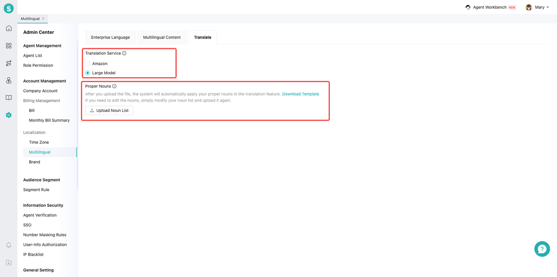The height and width of the screenshot is (277, 557).
Task: Click Mary's avatar picture
Action: (x=529, y=7)
